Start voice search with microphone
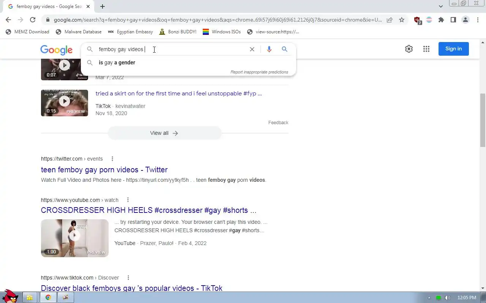 (269, 49)
